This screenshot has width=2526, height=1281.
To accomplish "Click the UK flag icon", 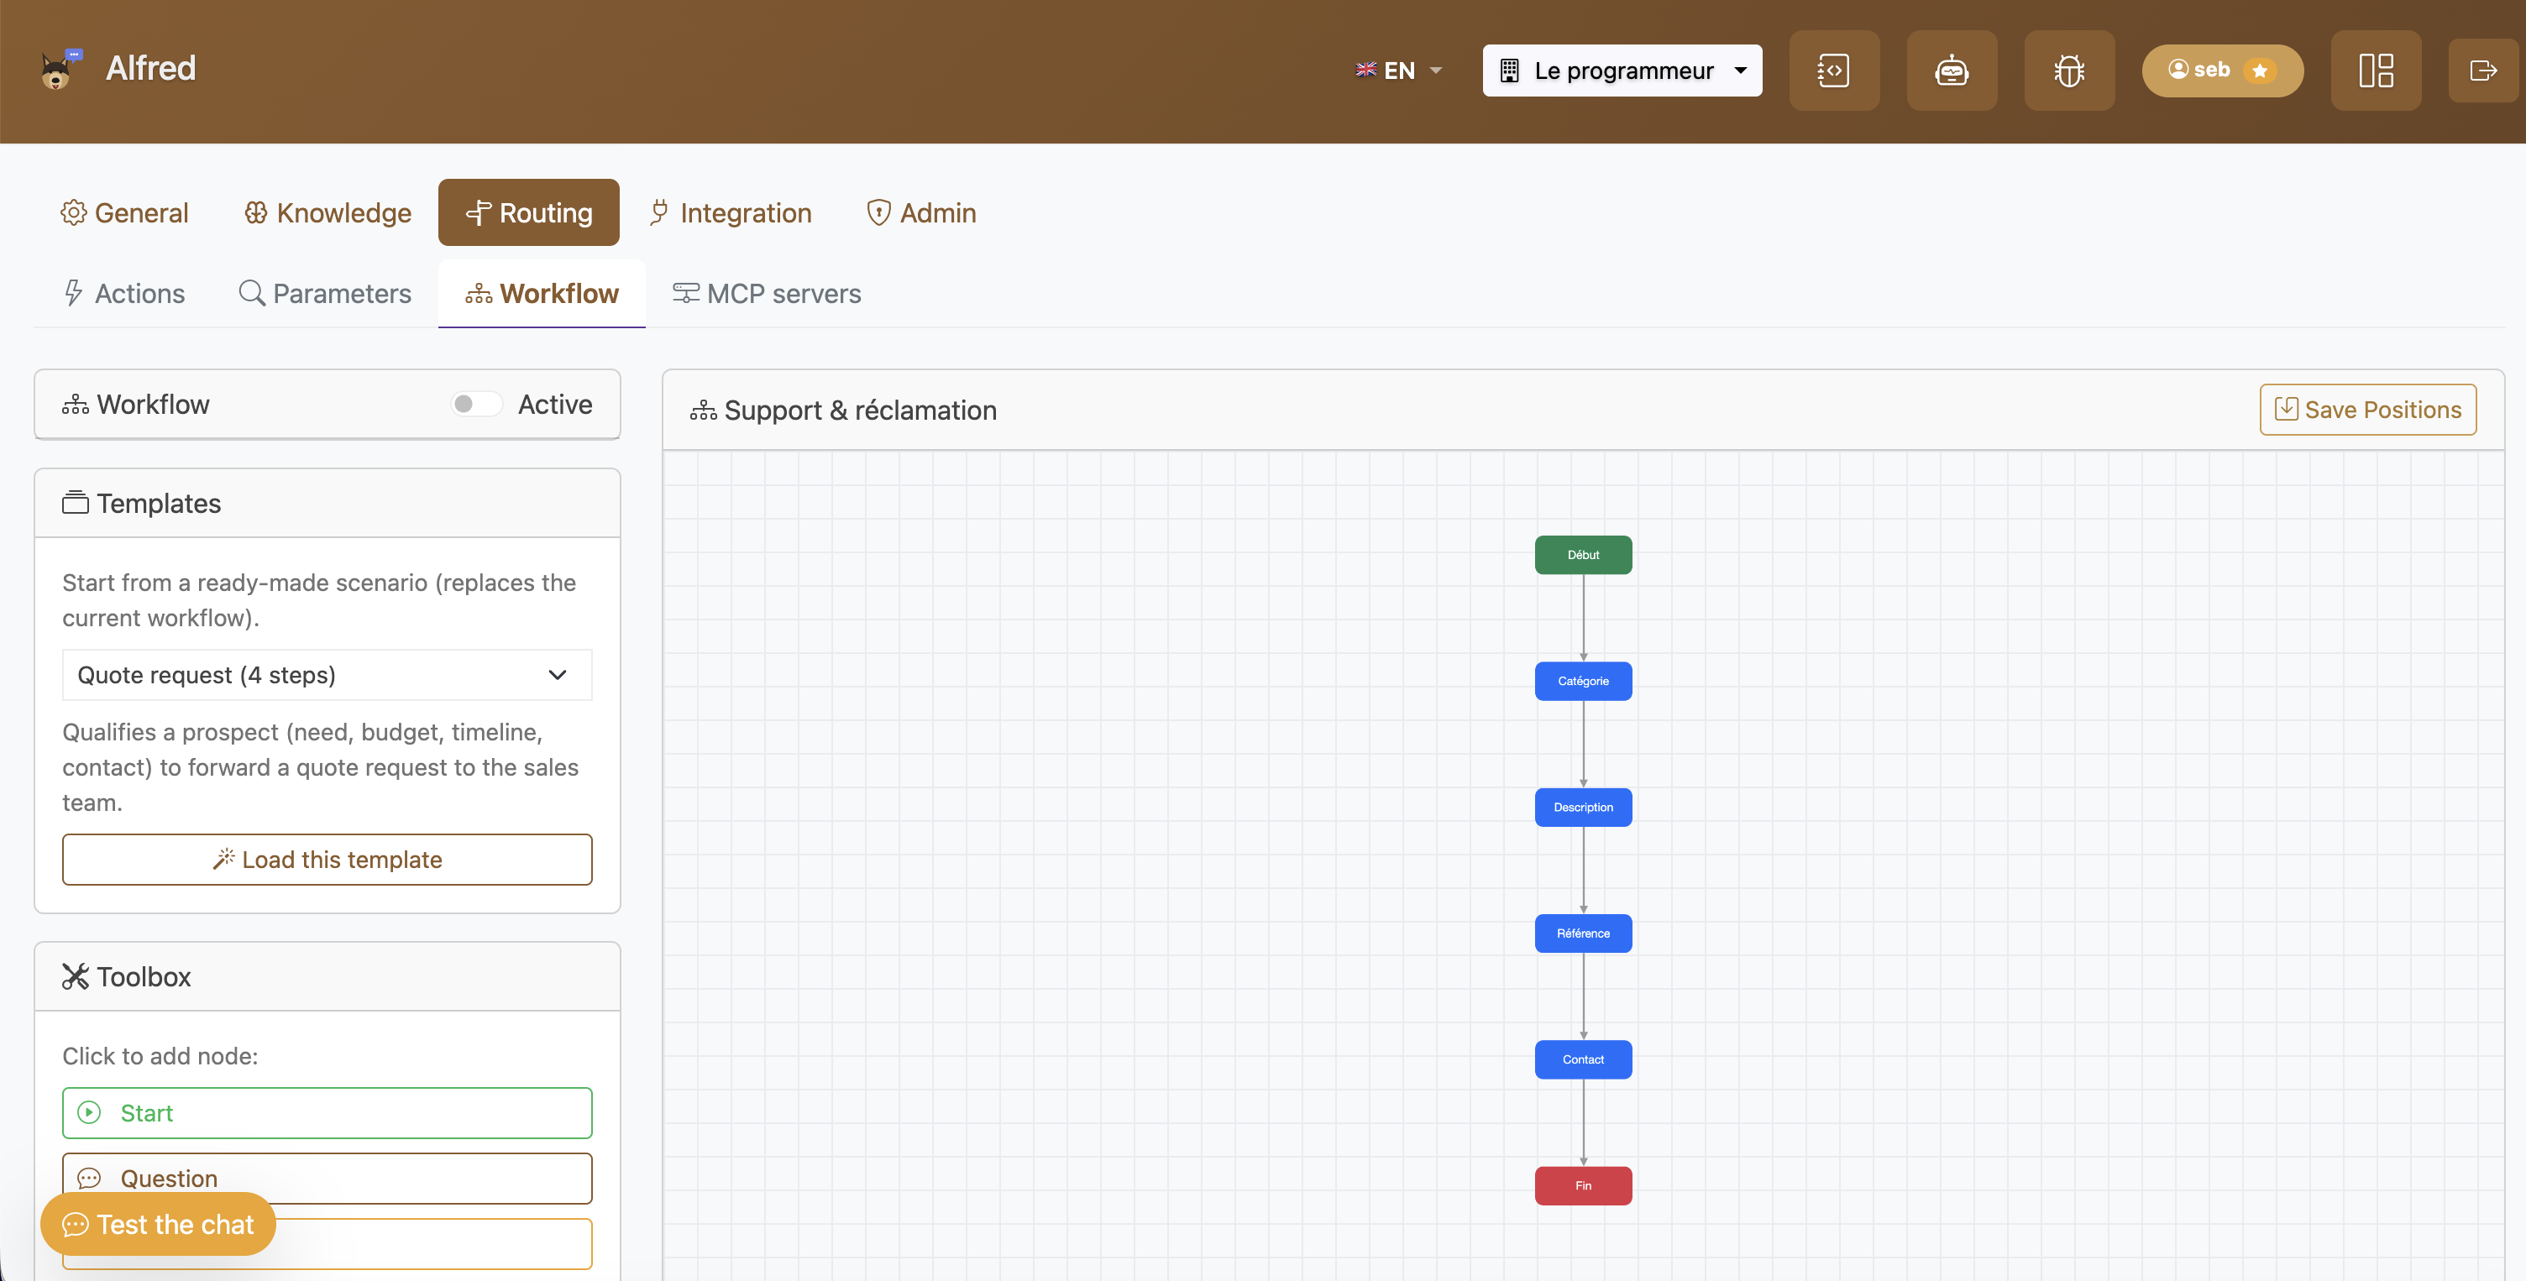I will (x=1366, y=70).
